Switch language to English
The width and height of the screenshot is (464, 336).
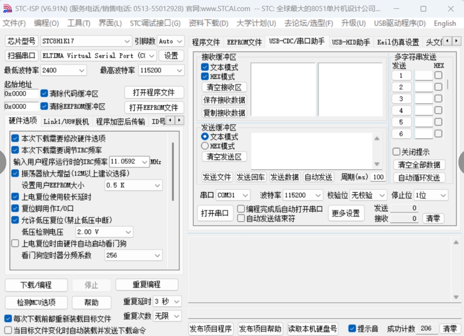(445, 23)
